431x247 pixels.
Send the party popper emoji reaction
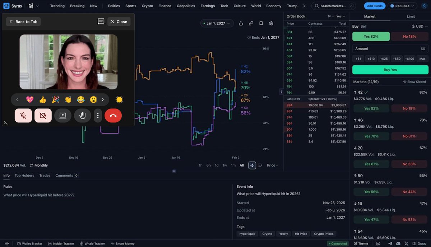[55, 99]
